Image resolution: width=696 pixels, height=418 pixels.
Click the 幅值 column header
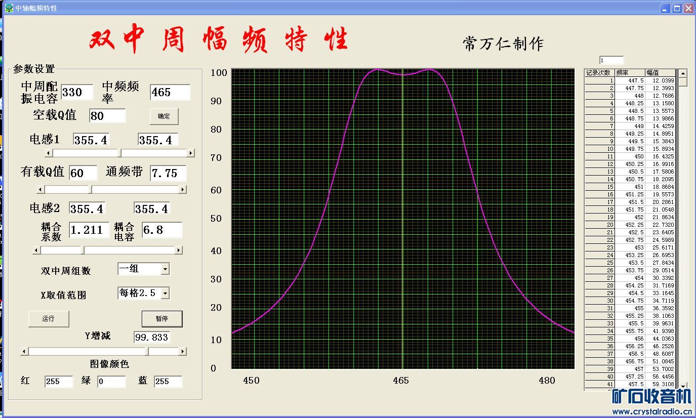(660, 73)
